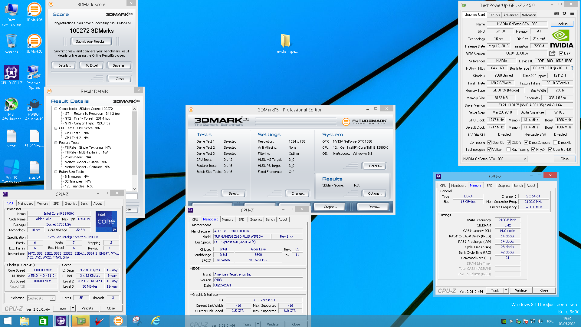Open the 3DMark05 desktop shortcut
This screenshot has width=581, height=327.
[x=34, y=44]
